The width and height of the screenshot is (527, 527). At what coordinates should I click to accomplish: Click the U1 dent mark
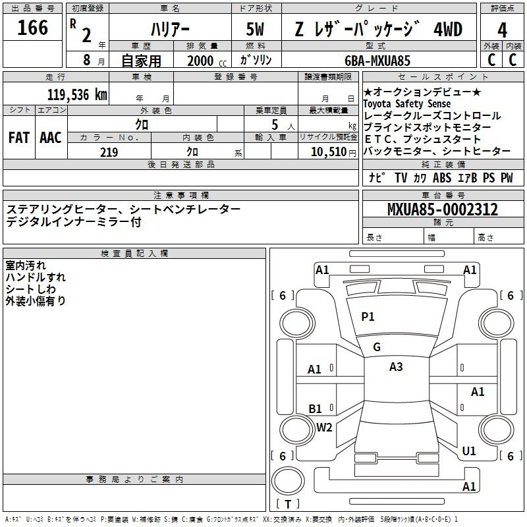tap(469, 451)
